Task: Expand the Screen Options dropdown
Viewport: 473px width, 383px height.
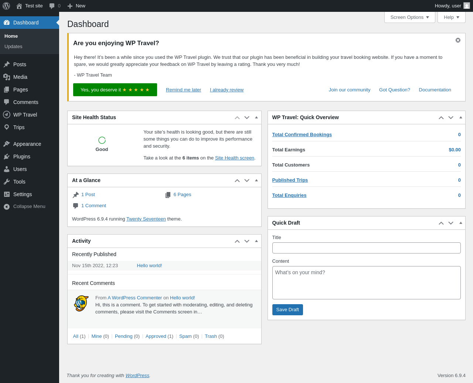Action: pyautogui.click(x=410, y=17)
